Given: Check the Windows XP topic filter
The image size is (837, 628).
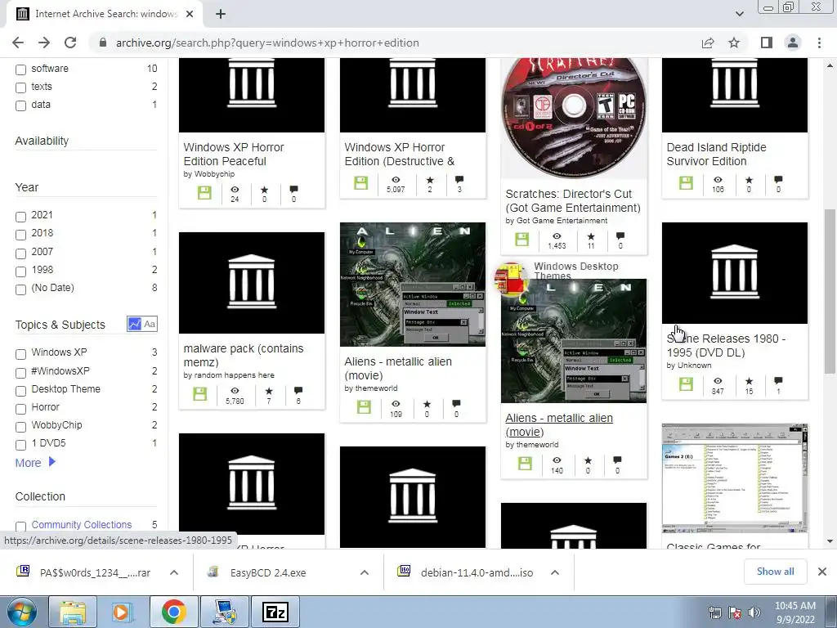Looking at the screenshot, I should coord(20,354).
